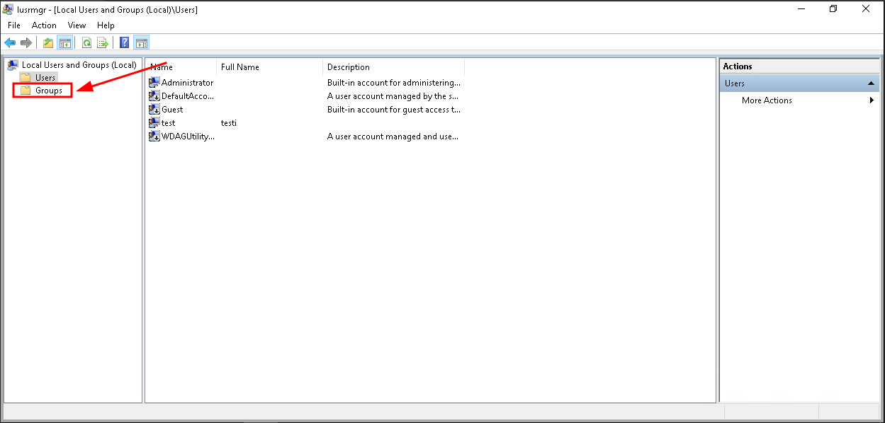The image size is (885, 423).
Task: Select the Groups folder in tree
Action: (x=48, y=91)
